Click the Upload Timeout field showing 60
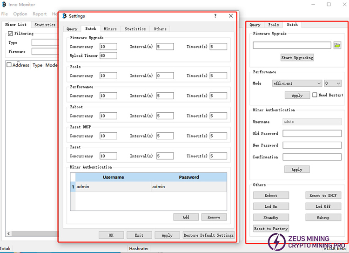The height and width of the screenshot is (253, 349). click(108, 55)
